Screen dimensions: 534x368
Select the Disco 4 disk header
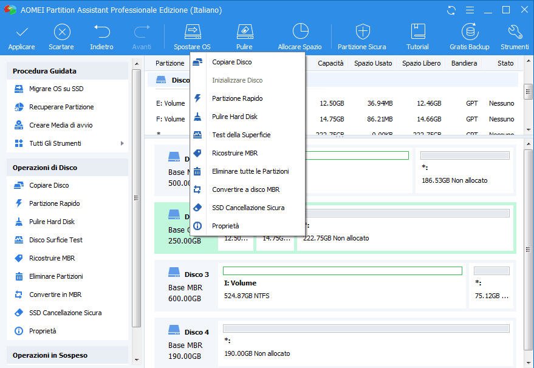click(x=186, y=343)
